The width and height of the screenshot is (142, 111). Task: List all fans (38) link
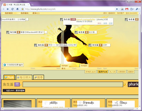click(x=115, y=105)
